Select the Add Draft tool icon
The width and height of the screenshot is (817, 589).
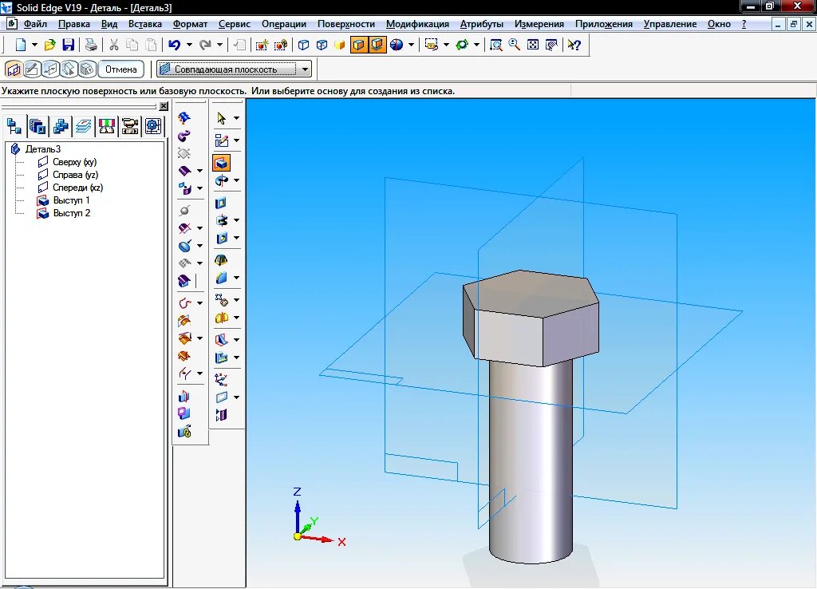point(221,260)
